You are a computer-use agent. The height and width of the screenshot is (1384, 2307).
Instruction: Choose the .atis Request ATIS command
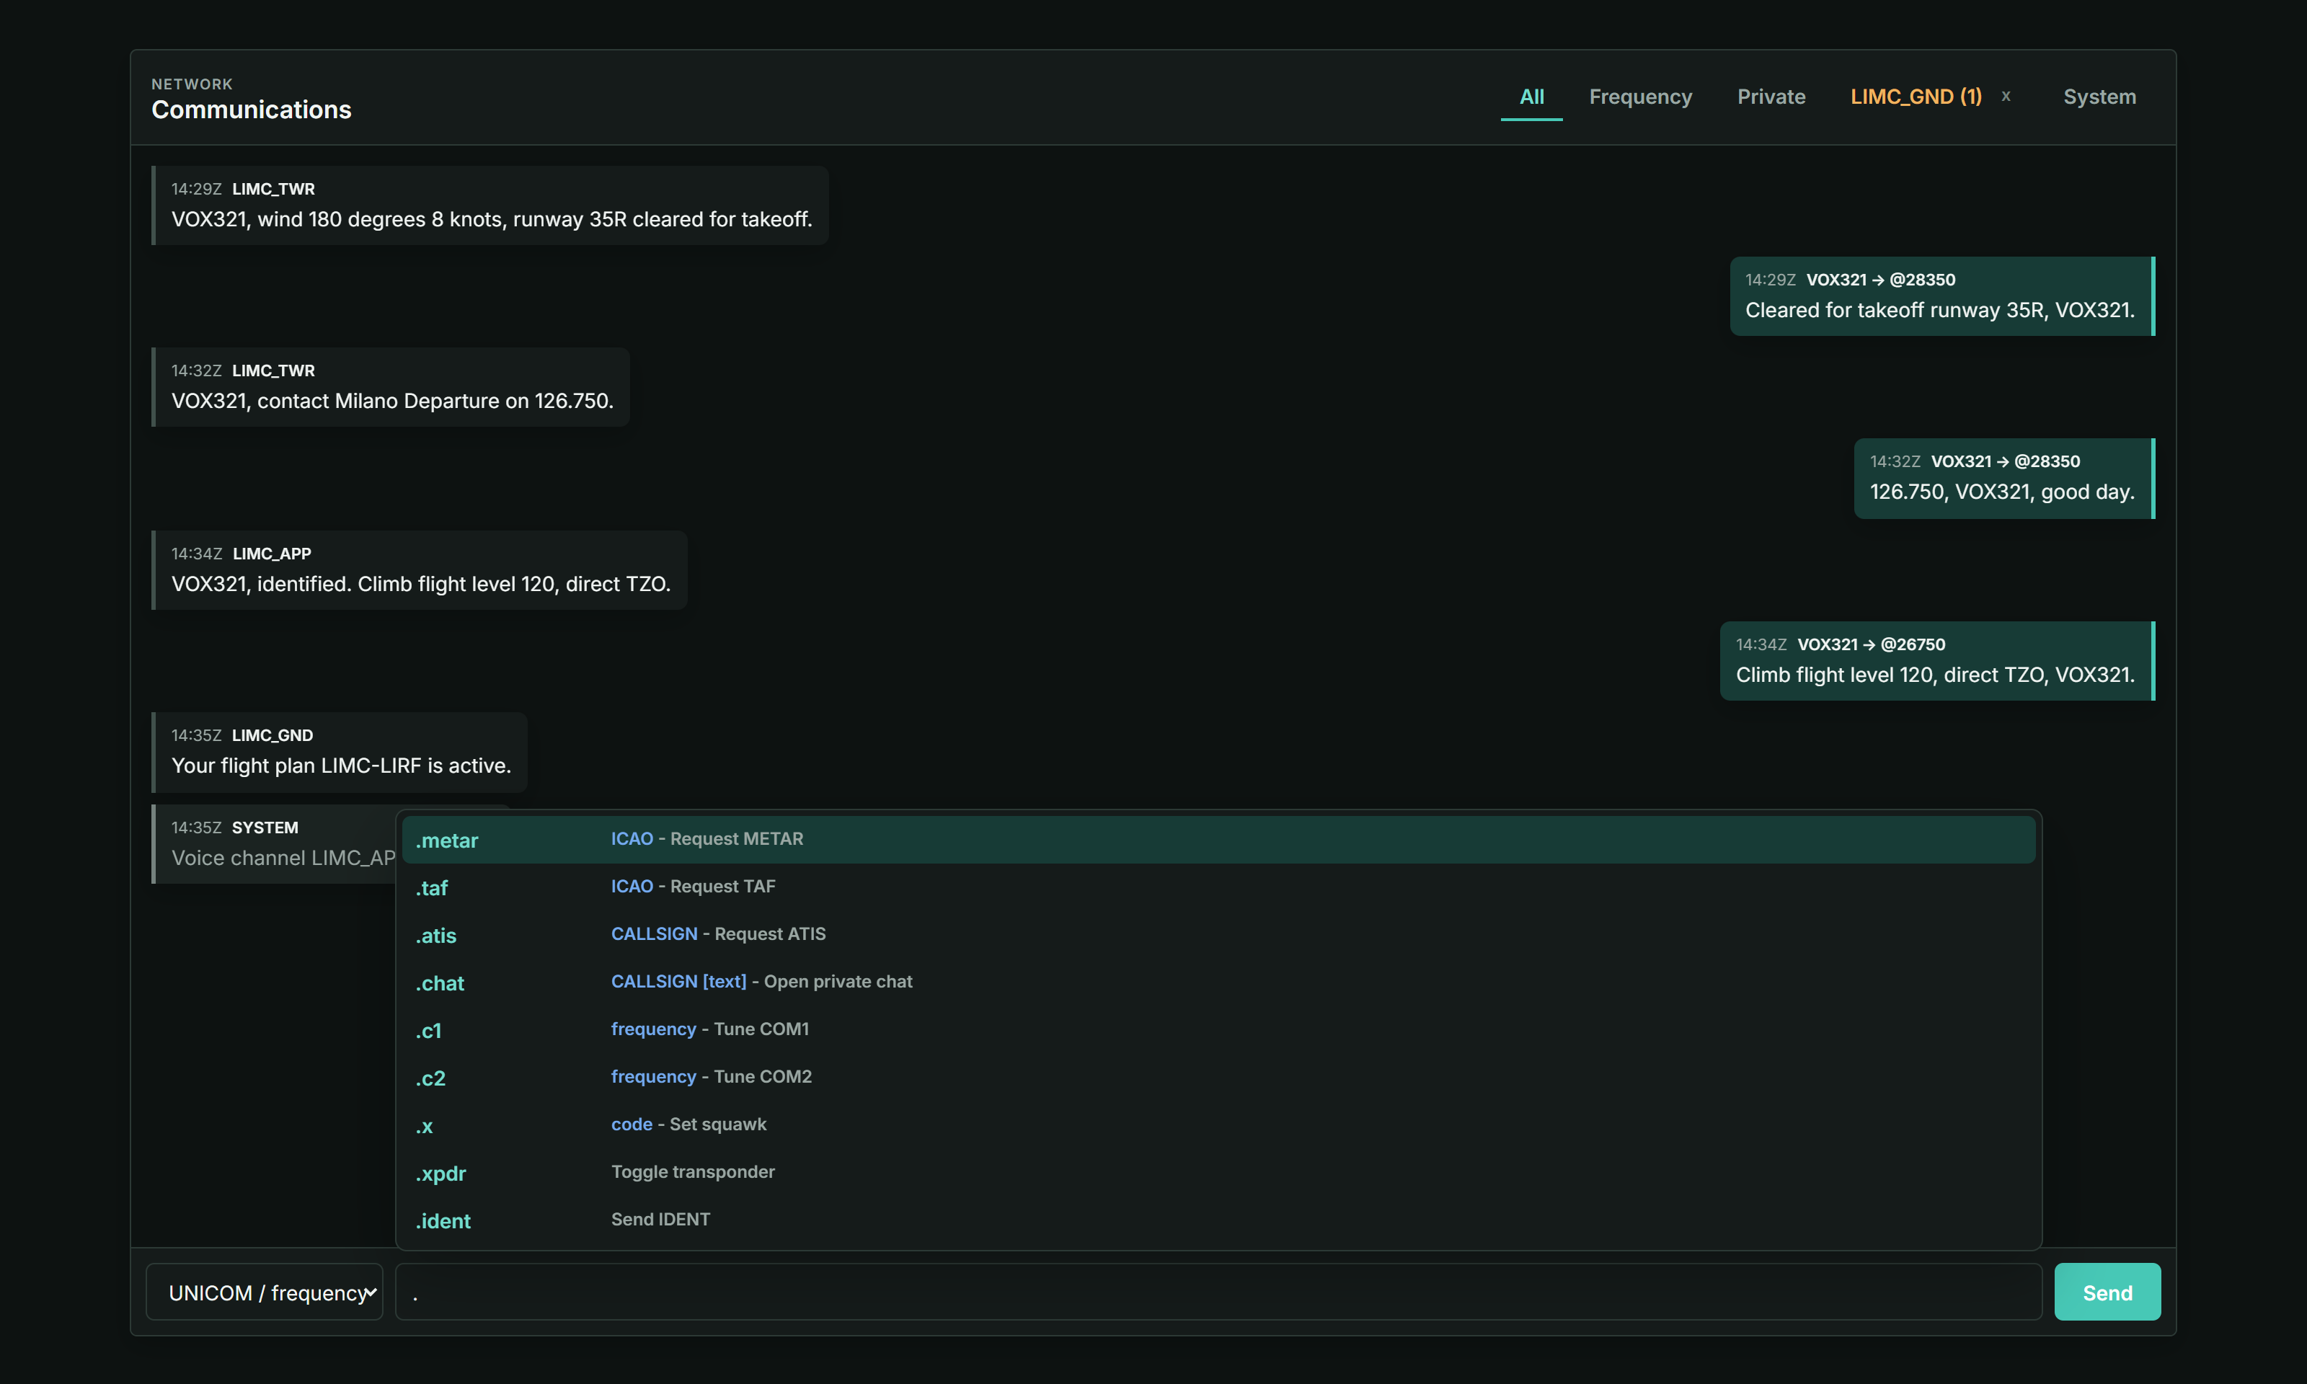click(x=1218, y=934)
